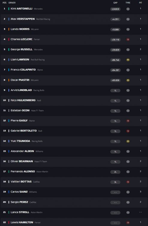Click Antonelli's hard tyre icon
The height and width of the screenshot is (226, 148).
[x=128, y=9]
